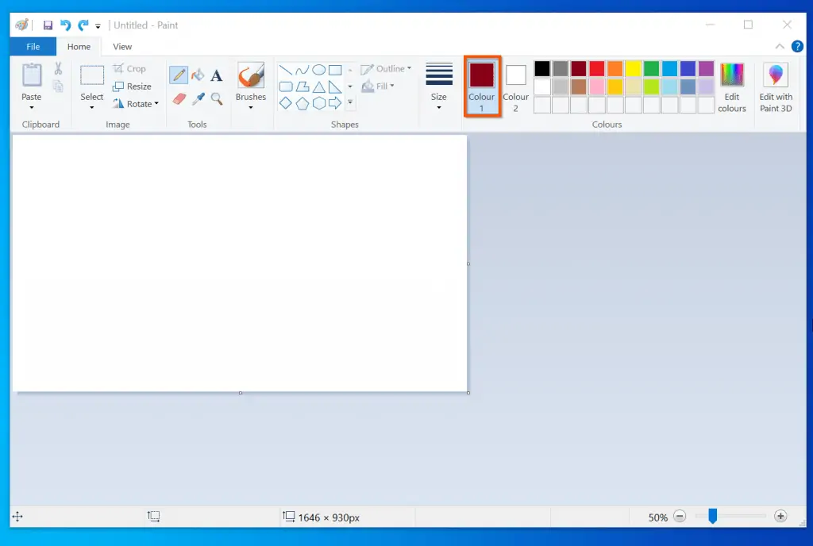Image resolution: width=813 pixels, height=546 pixels.
Task: Click the zoom in control
Action: (x=780, y=517)
